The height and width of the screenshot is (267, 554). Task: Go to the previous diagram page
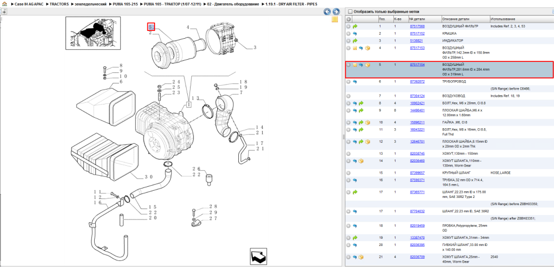tap(327, 12)
